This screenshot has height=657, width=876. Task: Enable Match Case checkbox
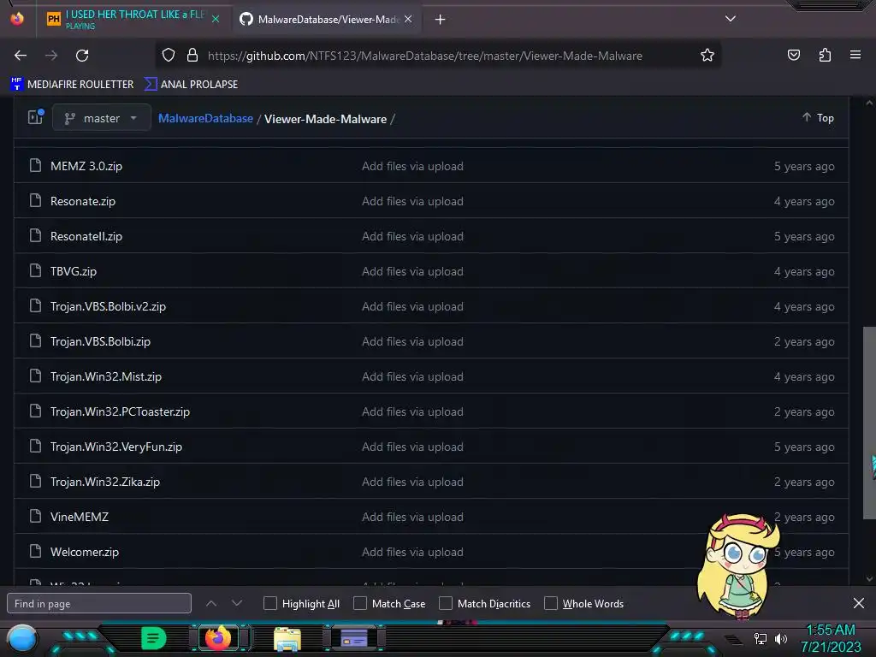coord(360,603)
